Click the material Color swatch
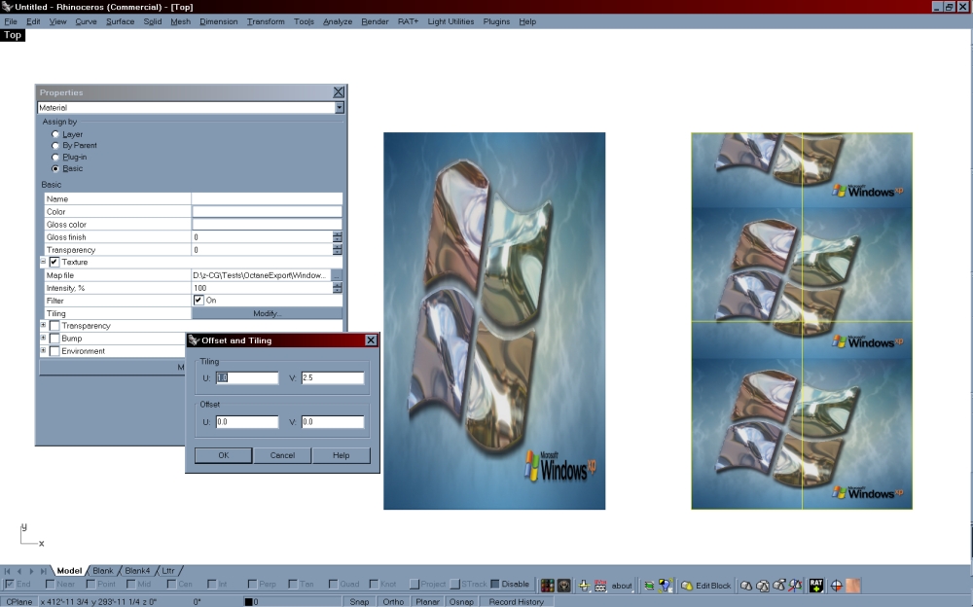Viewport: 973px width, 607px height. tap(267, 212)
